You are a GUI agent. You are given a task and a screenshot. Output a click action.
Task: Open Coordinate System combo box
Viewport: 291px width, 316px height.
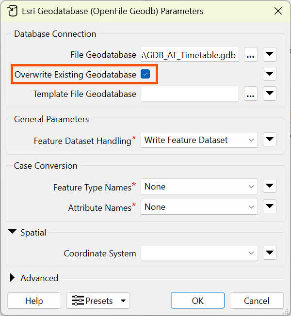click(x=199, y=253)
